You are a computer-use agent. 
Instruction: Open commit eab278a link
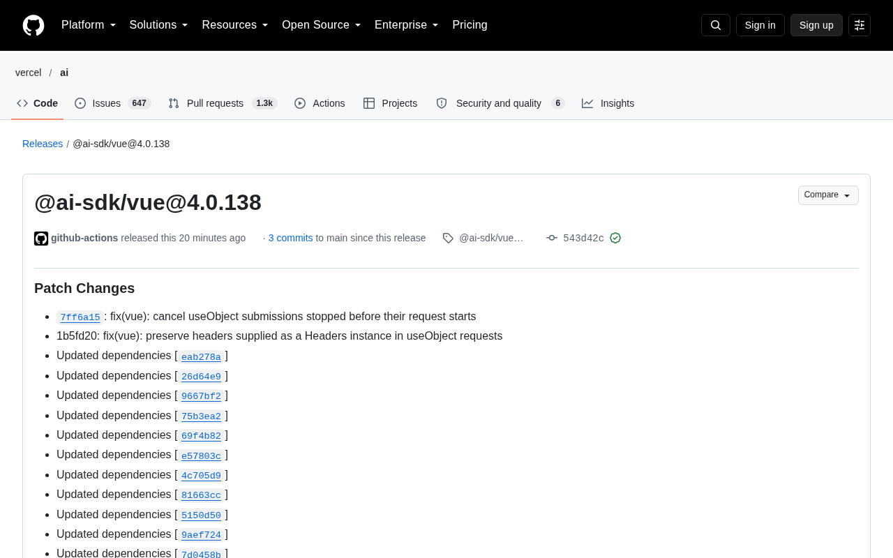click(201, 357)
